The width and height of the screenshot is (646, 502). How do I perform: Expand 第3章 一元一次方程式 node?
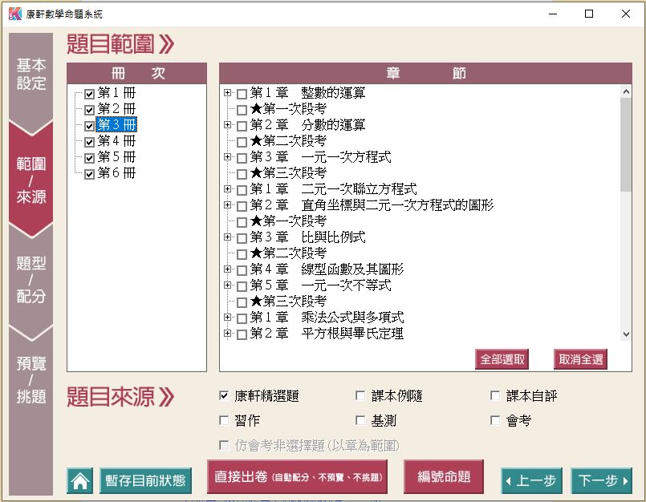(228, 157)
